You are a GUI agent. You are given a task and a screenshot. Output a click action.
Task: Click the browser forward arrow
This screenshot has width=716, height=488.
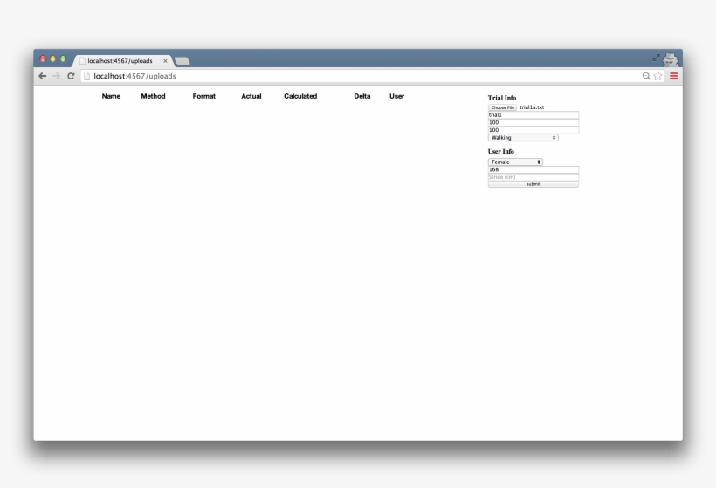[x=57, y=76]
